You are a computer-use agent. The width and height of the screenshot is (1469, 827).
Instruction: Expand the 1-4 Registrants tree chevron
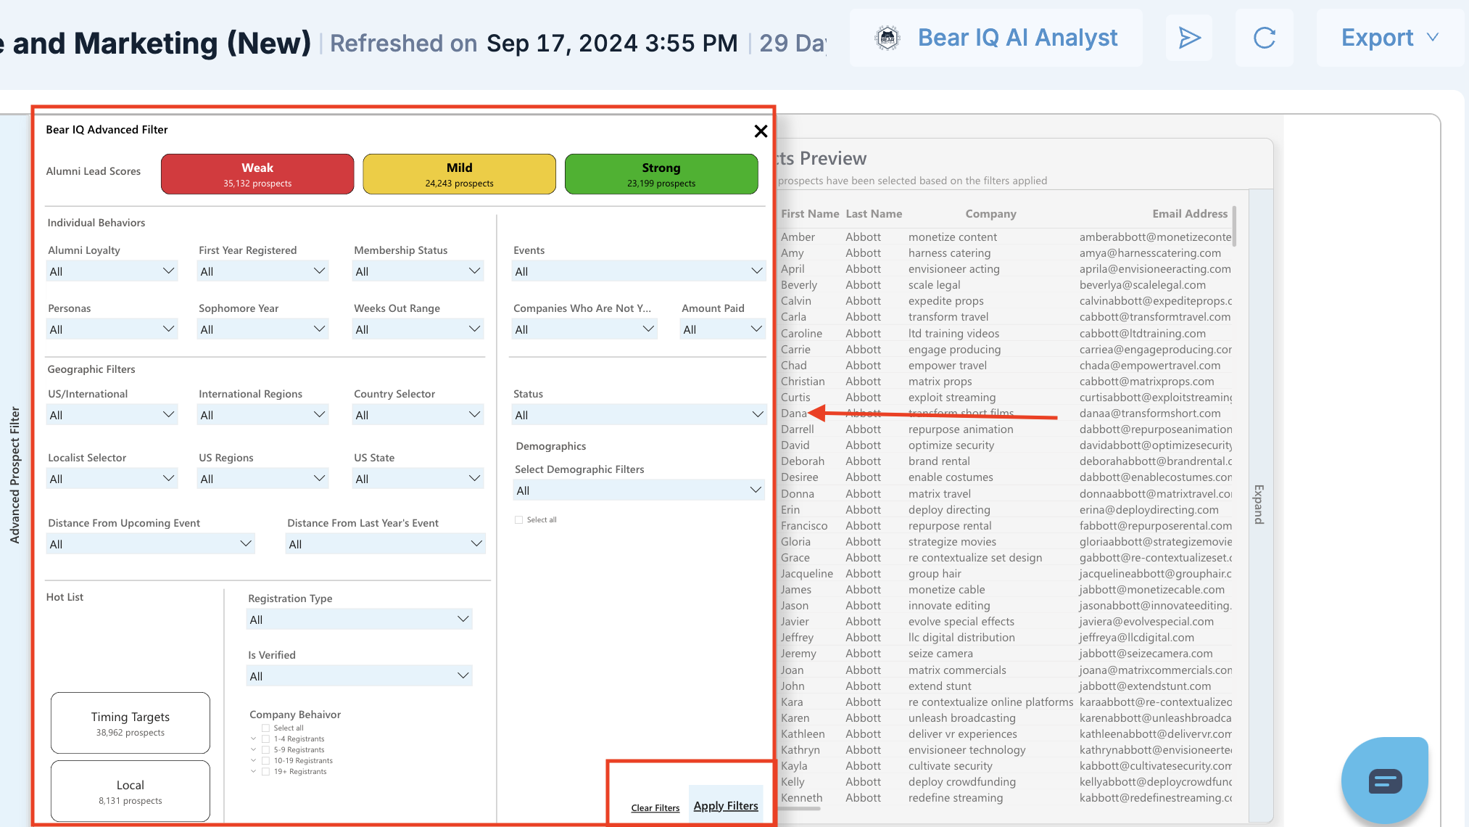[x=254, y=739]
